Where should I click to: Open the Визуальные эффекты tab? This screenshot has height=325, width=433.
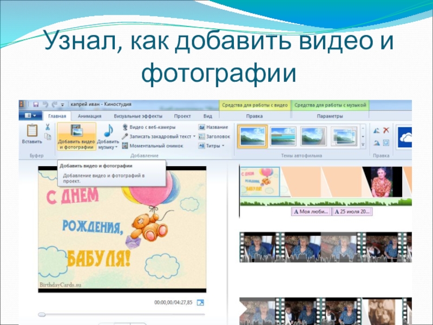pos(138,116)
